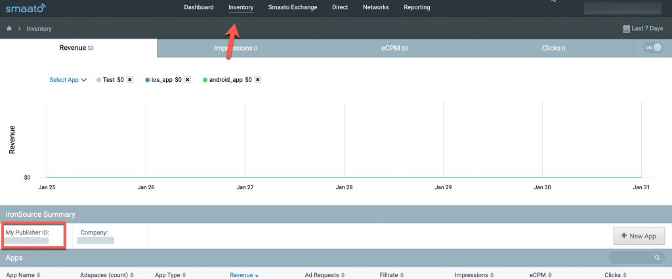
Task: Remove the Test app from chart
Action: 130,80
